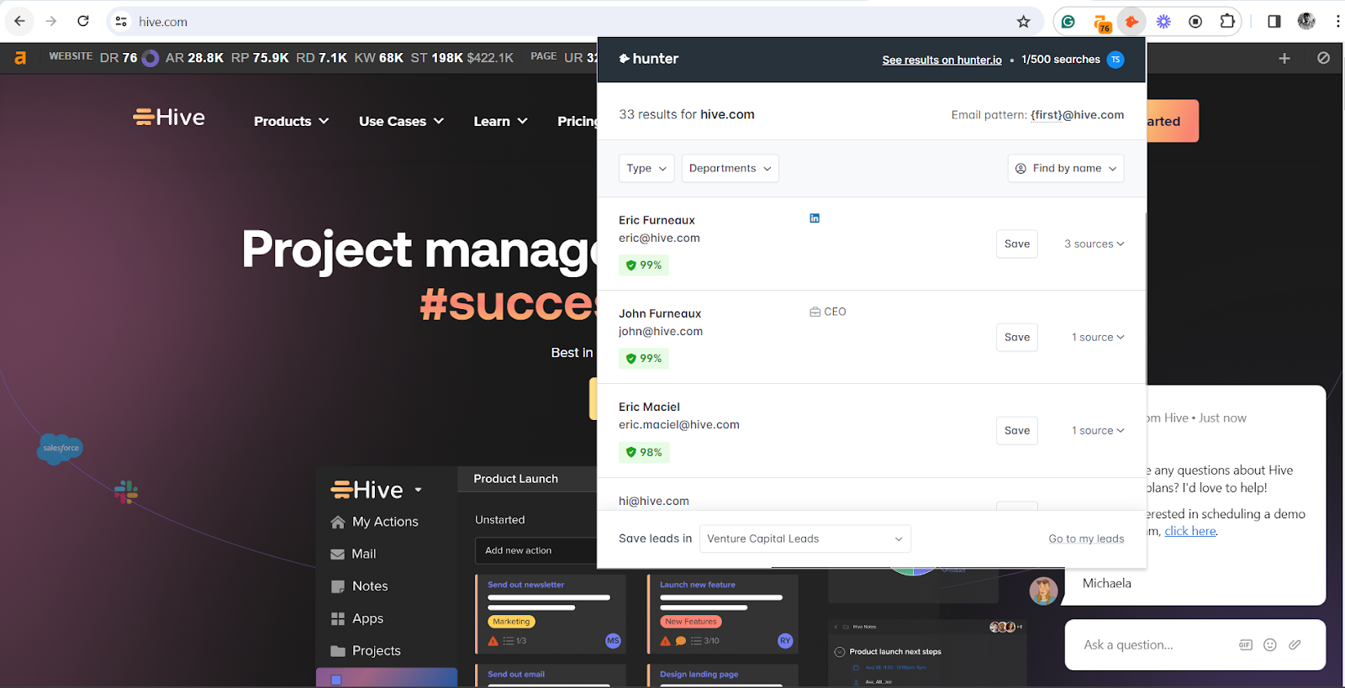Click the browser forward arrow

pyautogui.click(x=51, y=21)
